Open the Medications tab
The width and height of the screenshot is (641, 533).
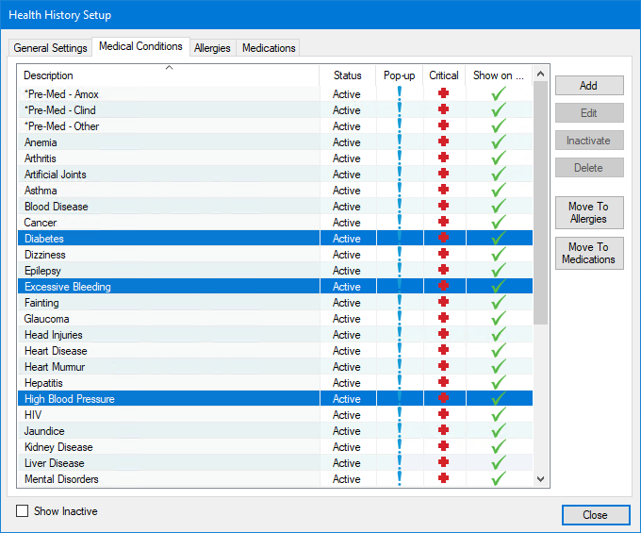click(269, 48)
